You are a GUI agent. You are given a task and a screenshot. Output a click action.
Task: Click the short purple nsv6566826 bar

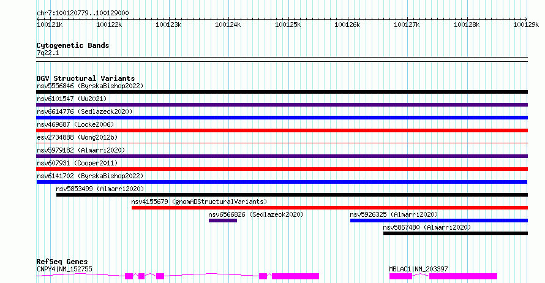click(x=223, y=221)
